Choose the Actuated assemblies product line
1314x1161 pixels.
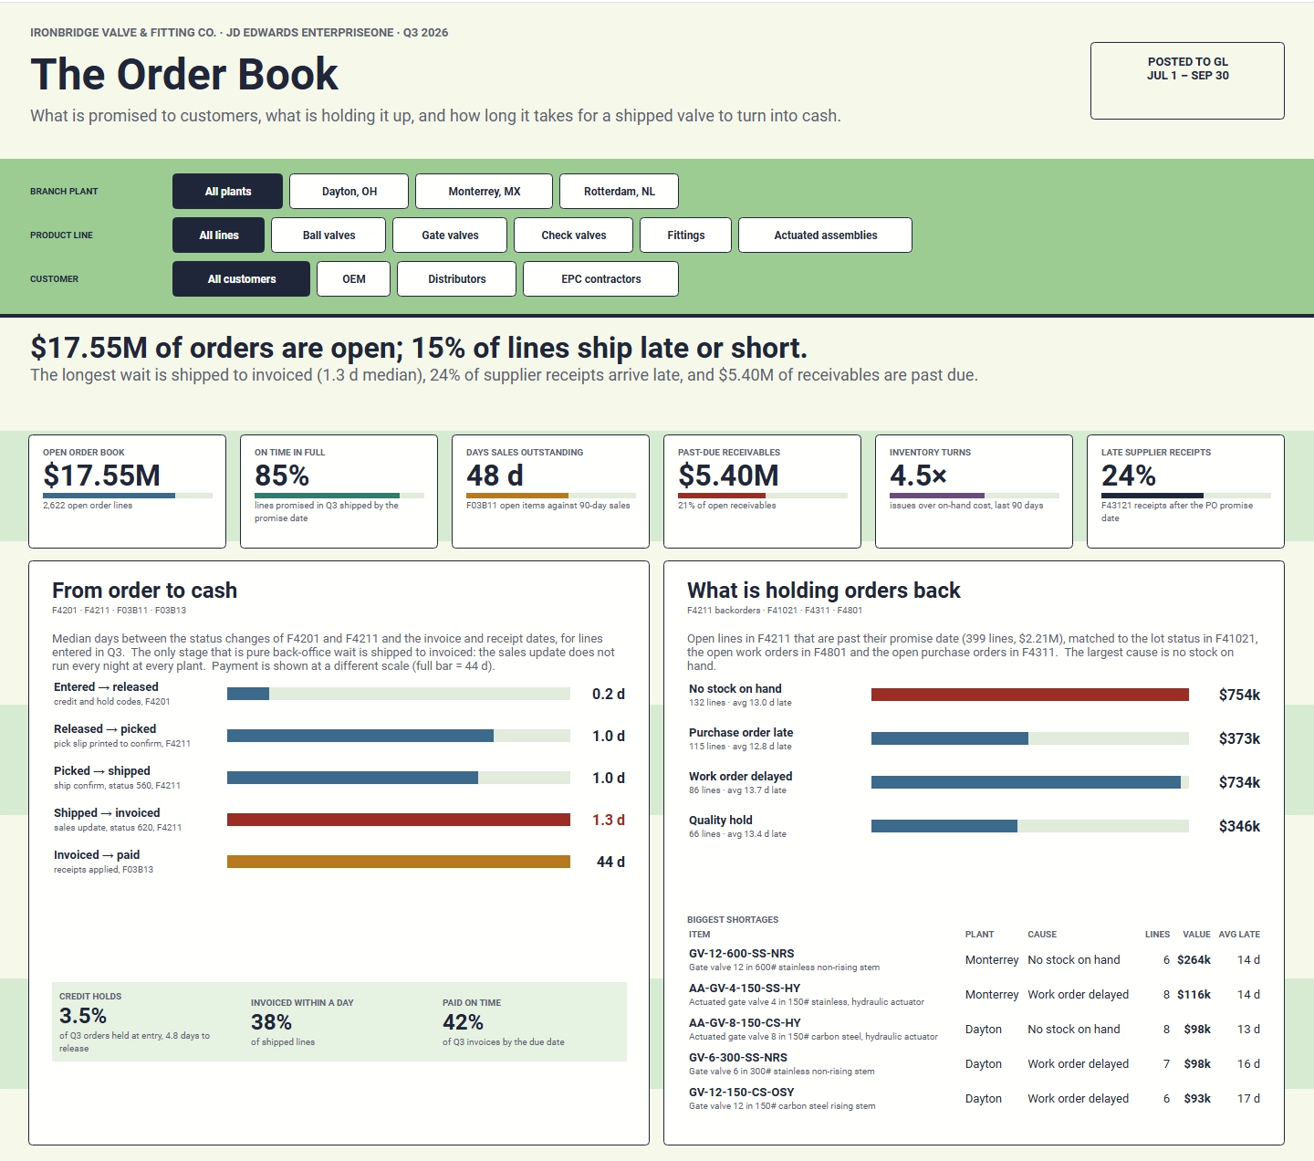825,235
